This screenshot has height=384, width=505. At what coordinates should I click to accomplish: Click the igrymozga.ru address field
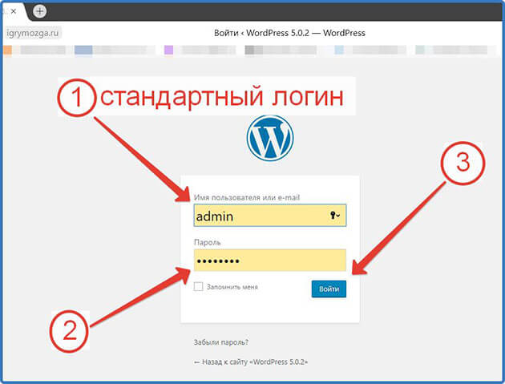33,33
